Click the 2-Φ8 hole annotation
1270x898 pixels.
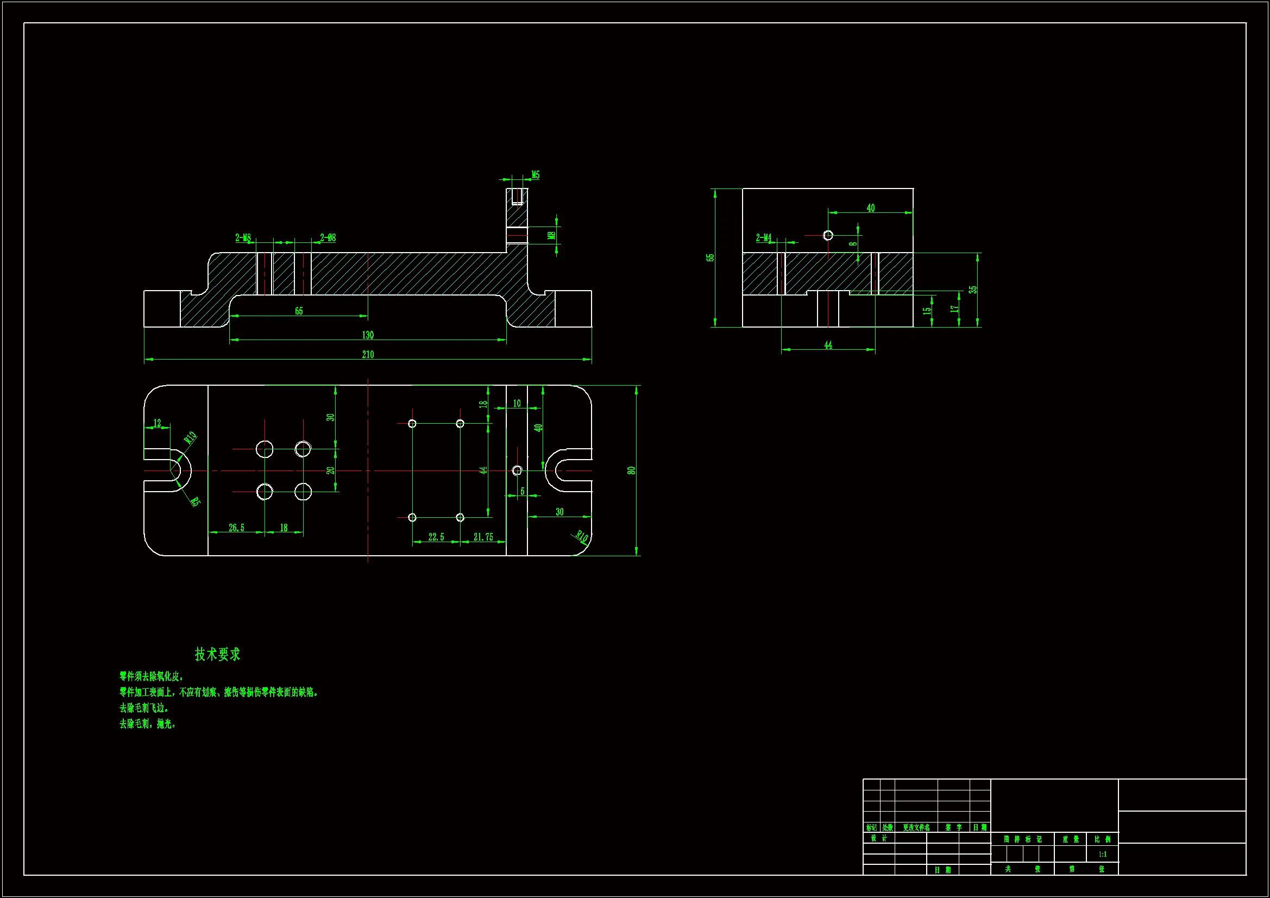[328, 237]
